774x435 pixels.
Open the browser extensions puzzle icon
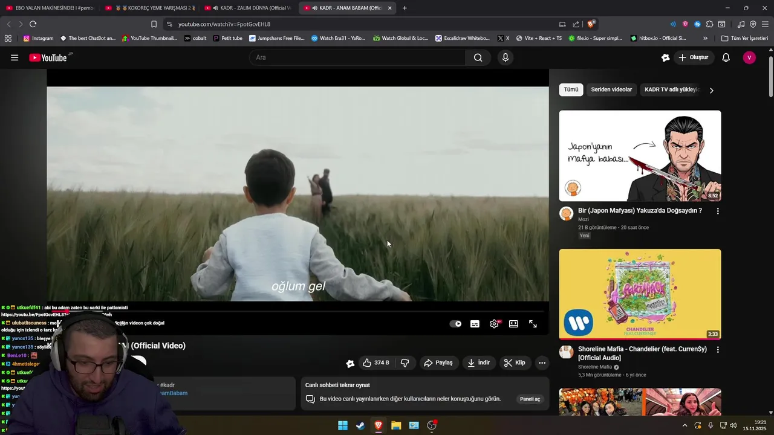[709, 24]
